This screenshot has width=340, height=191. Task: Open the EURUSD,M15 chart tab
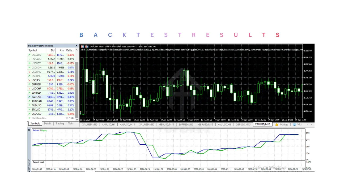pos(186,124)
